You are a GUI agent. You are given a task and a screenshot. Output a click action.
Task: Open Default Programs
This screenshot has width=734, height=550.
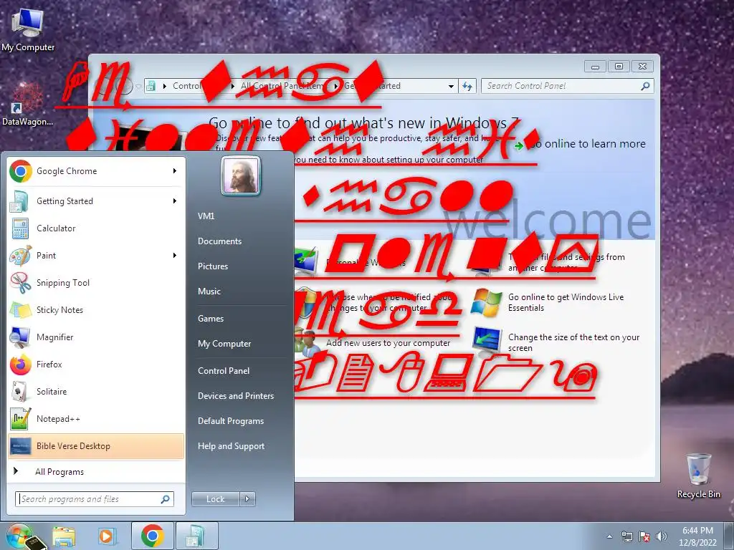point(231,421)
